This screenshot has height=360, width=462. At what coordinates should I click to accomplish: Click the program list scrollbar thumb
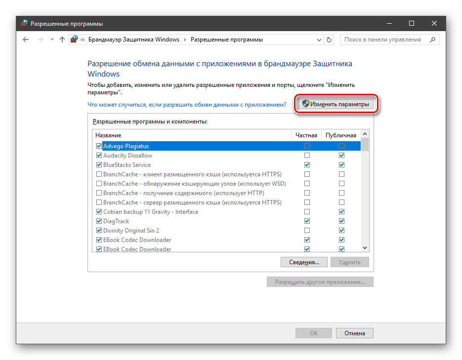click(x=365, y=144)
